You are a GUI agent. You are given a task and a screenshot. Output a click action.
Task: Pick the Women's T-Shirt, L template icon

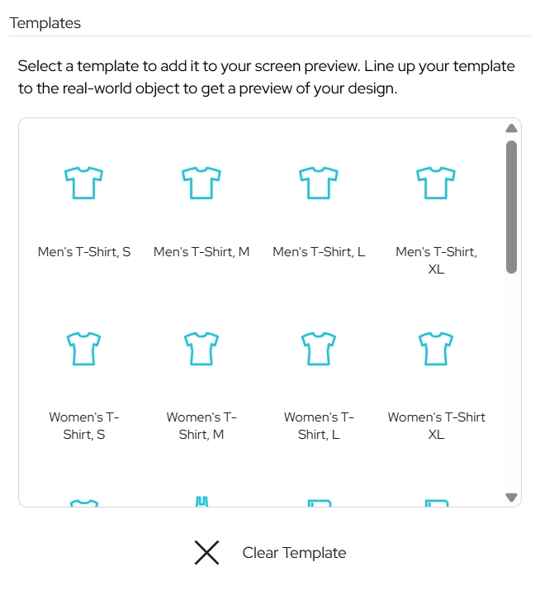click(318, 349)
